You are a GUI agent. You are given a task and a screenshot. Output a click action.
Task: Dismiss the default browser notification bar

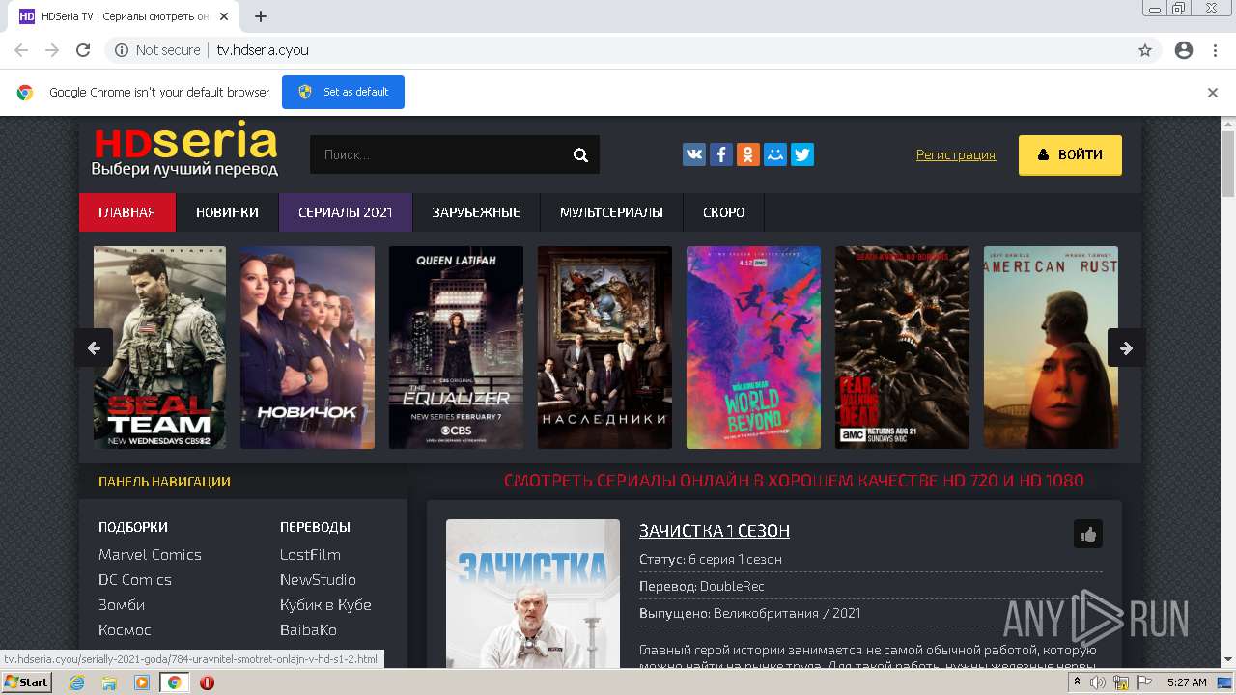pyautogui.click(x=1213, y=93)
